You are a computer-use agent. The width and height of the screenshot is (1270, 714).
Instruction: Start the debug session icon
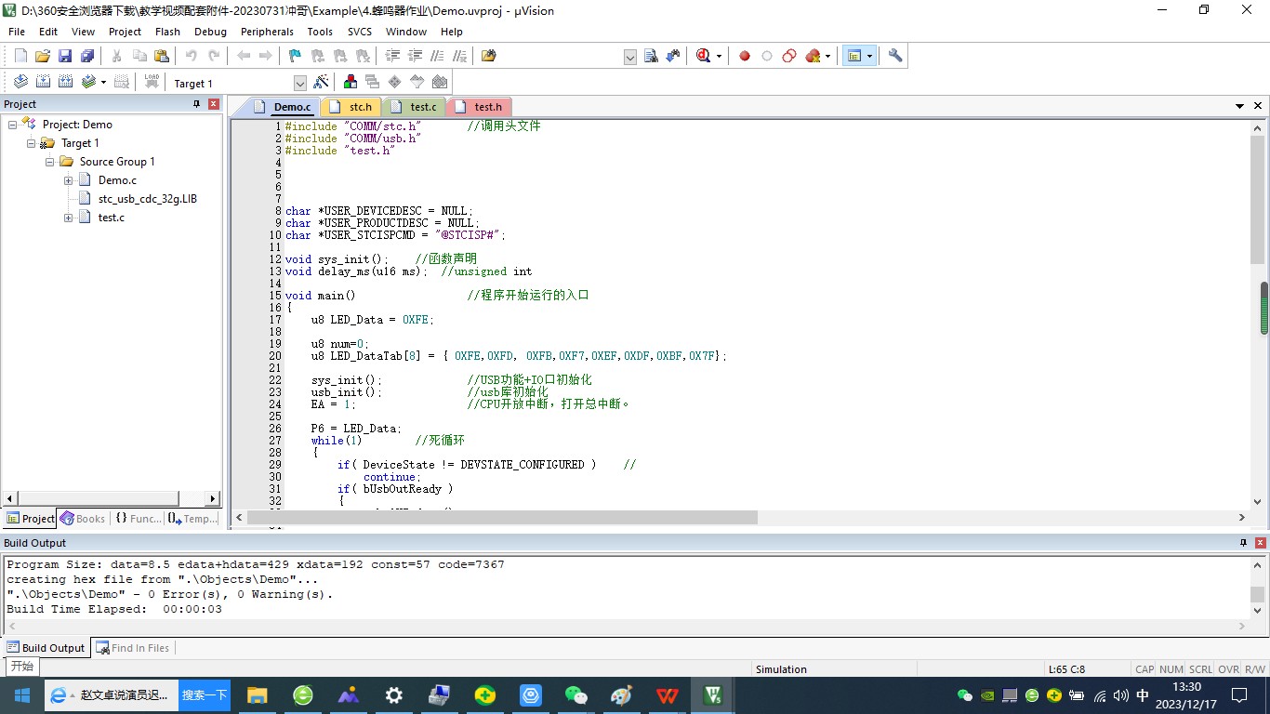click(703, 56)
